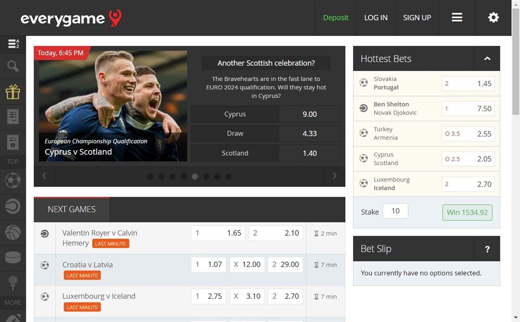Open the receipt with clock icon

(x=13, y=142)
